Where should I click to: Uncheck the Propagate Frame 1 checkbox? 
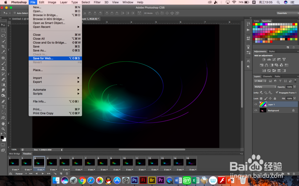[277, 93]
